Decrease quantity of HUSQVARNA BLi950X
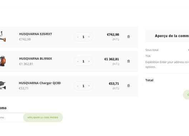 point(78,62)
